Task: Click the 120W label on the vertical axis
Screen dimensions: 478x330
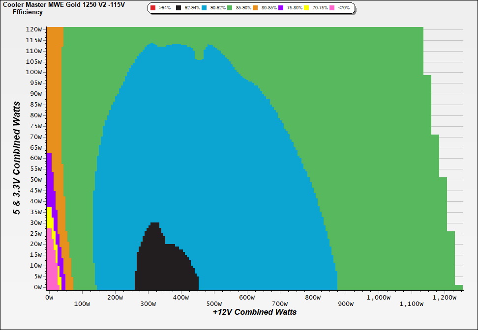Action: pos(34,29)
